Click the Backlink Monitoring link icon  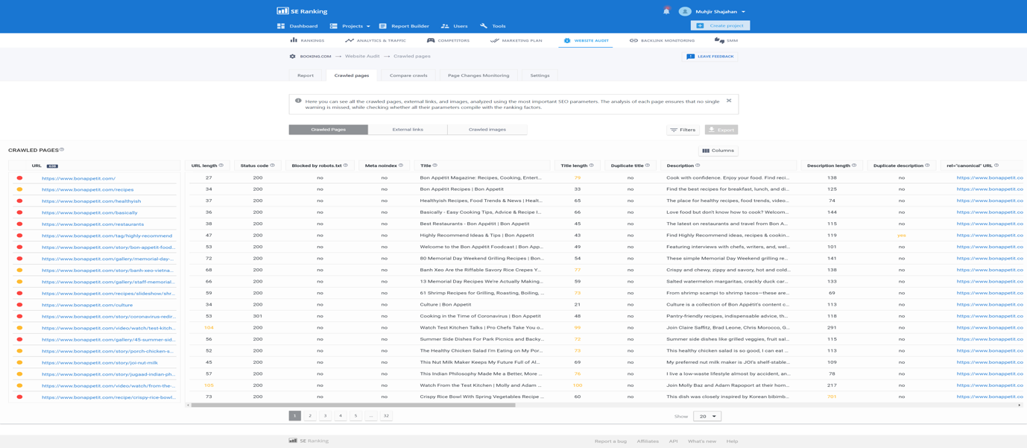click(x=633, y=40)
